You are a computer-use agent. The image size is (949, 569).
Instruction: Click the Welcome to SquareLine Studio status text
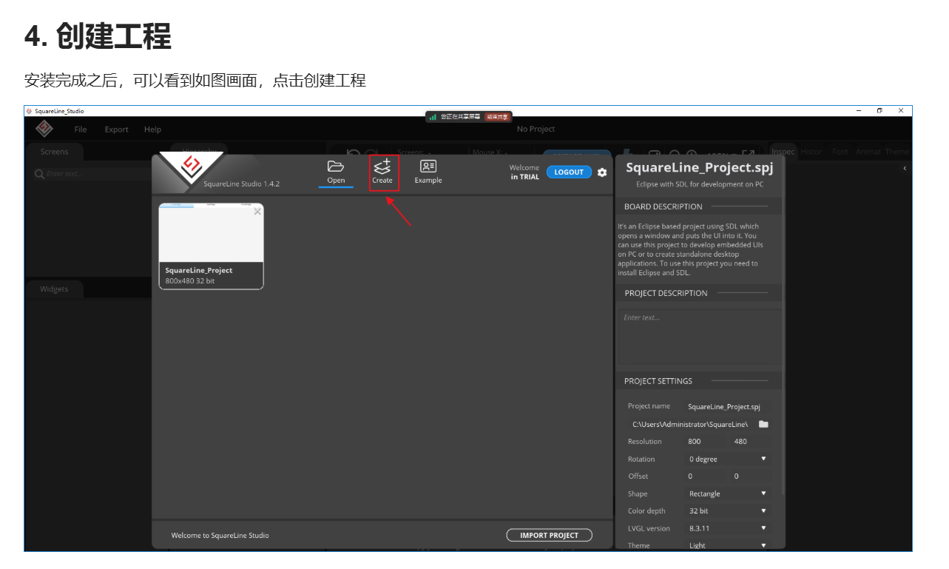[220, 536]
